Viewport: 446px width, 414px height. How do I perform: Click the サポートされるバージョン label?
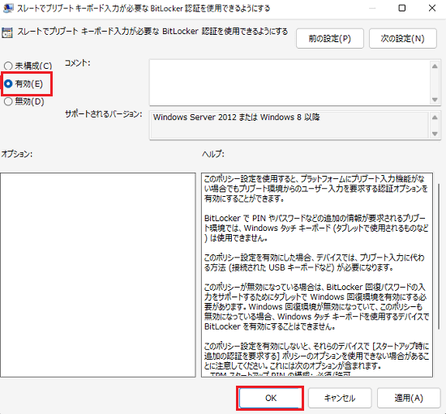(x=104, y=114)
